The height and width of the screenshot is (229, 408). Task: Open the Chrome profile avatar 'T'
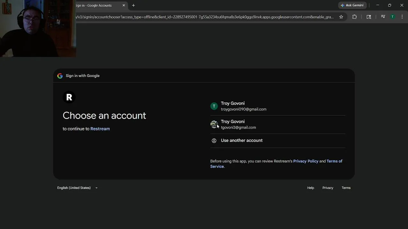coord(392,17)
